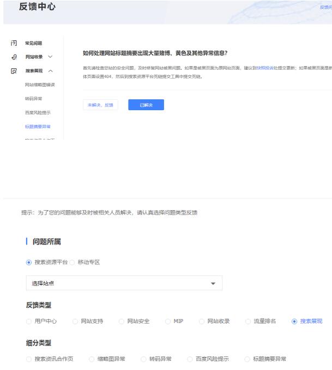Open 网站缩略图错误 in the sidebar menu

[x=40, y=85]
